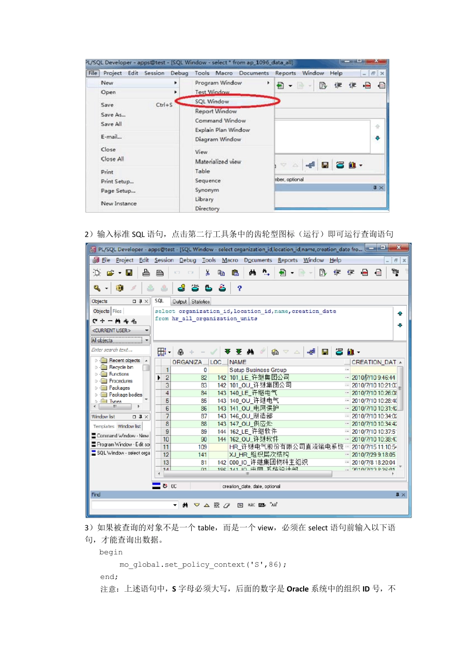
Task: Click Fetch next page green arrows above results
Action: click(228, 352)
